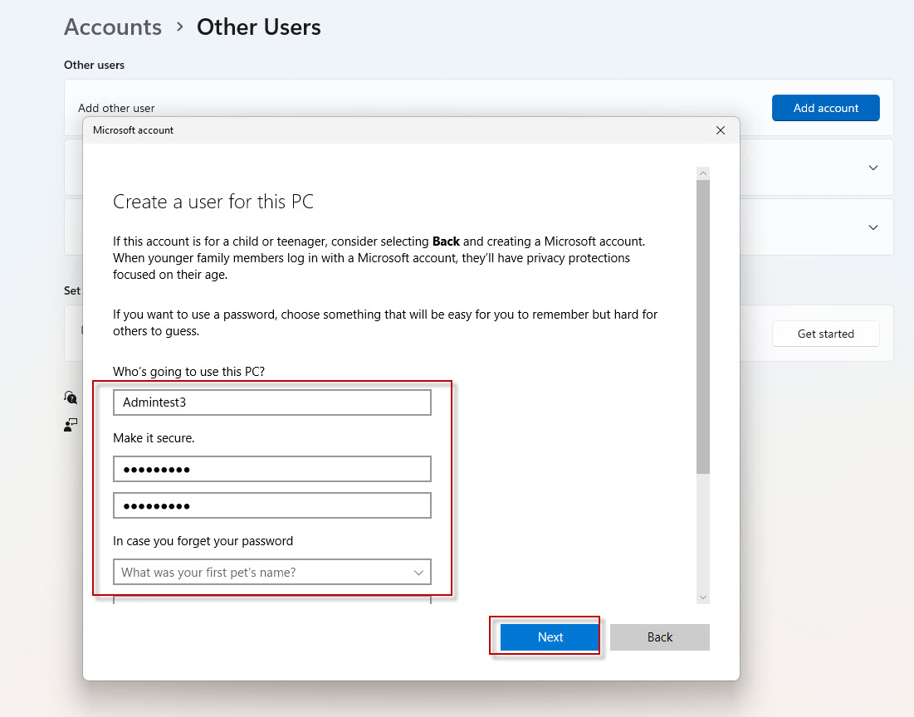Expand the second chevron row behind the dialog
This screenshot has width=914, height=717.
[872, 227]
